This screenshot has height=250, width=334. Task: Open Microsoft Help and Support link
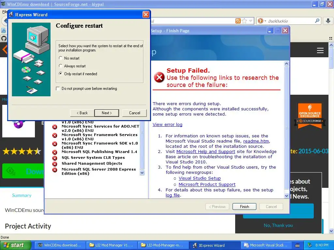[x=206, y=152]
